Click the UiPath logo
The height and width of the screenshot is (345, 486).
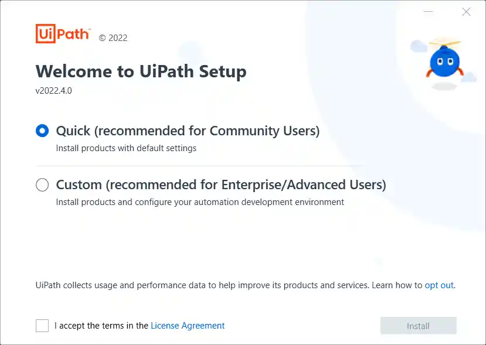63,34
